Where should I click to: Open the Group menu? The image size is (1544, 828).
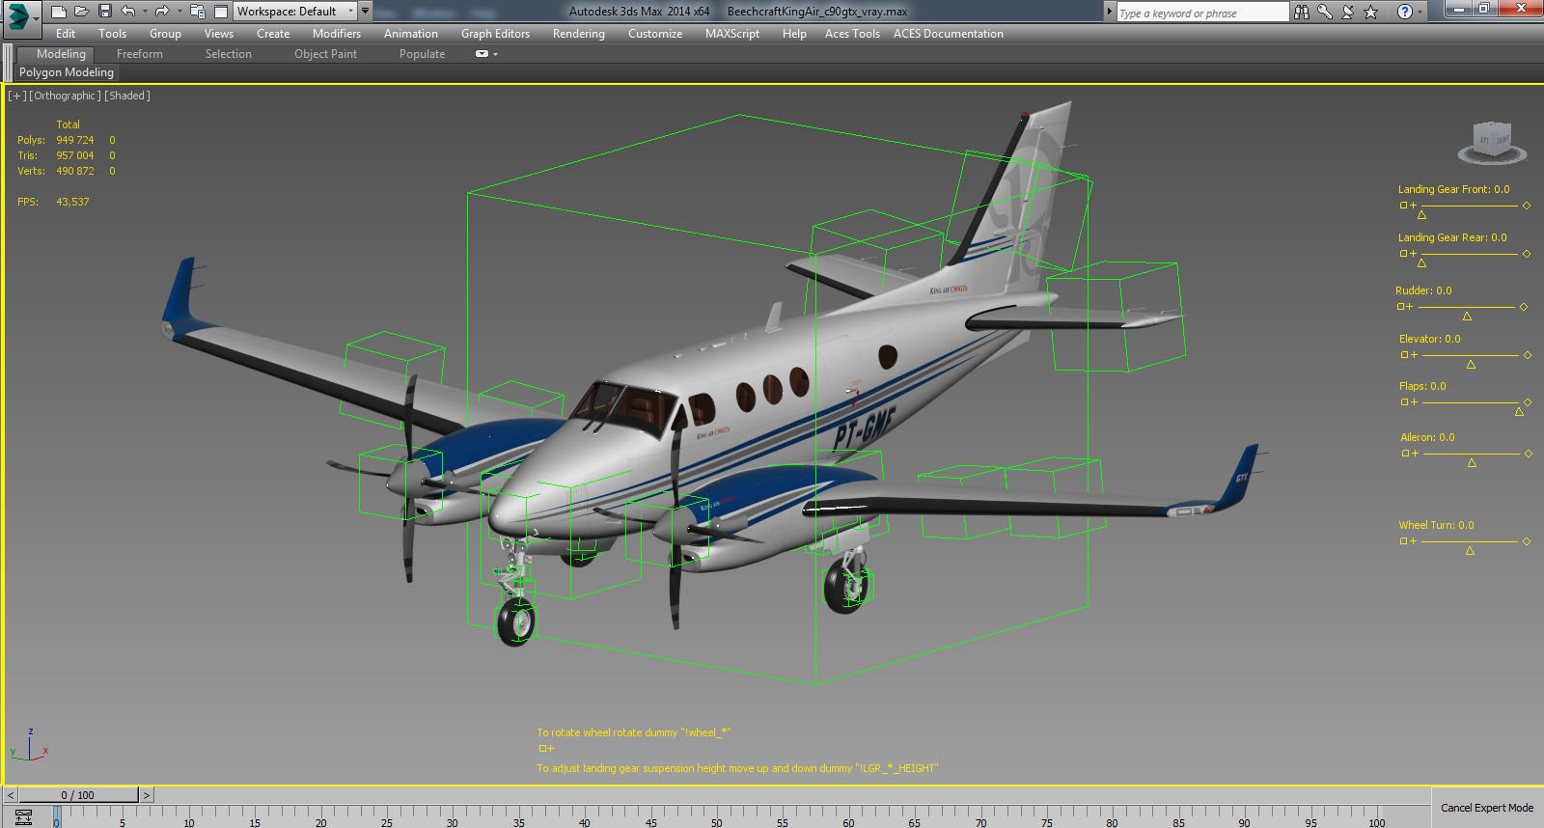(x=165, y=34)
